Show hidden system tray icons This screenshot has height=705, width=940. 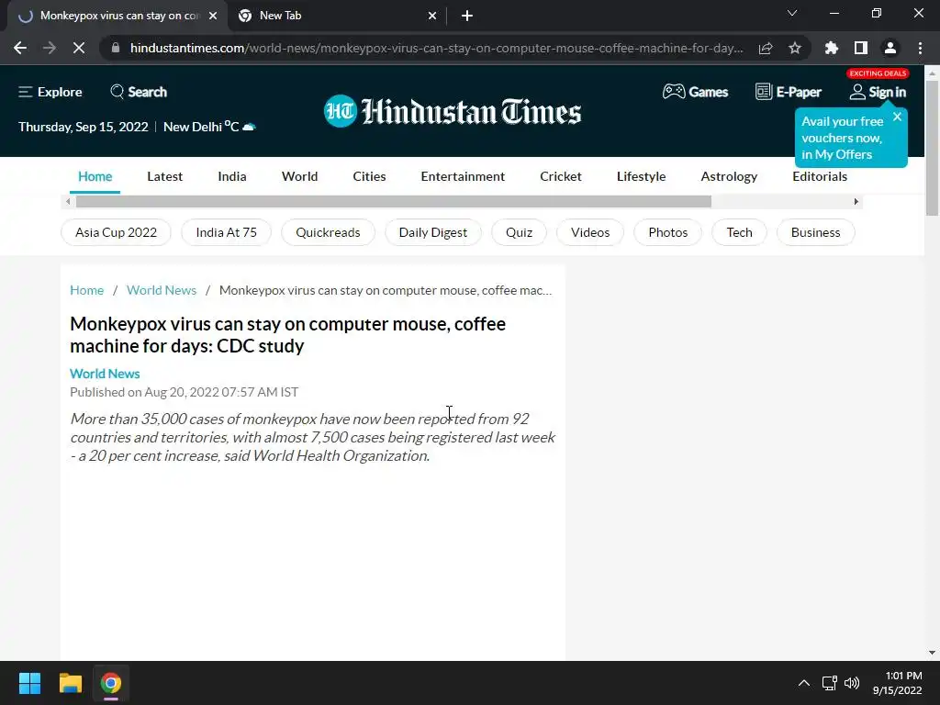coord(804,683)
